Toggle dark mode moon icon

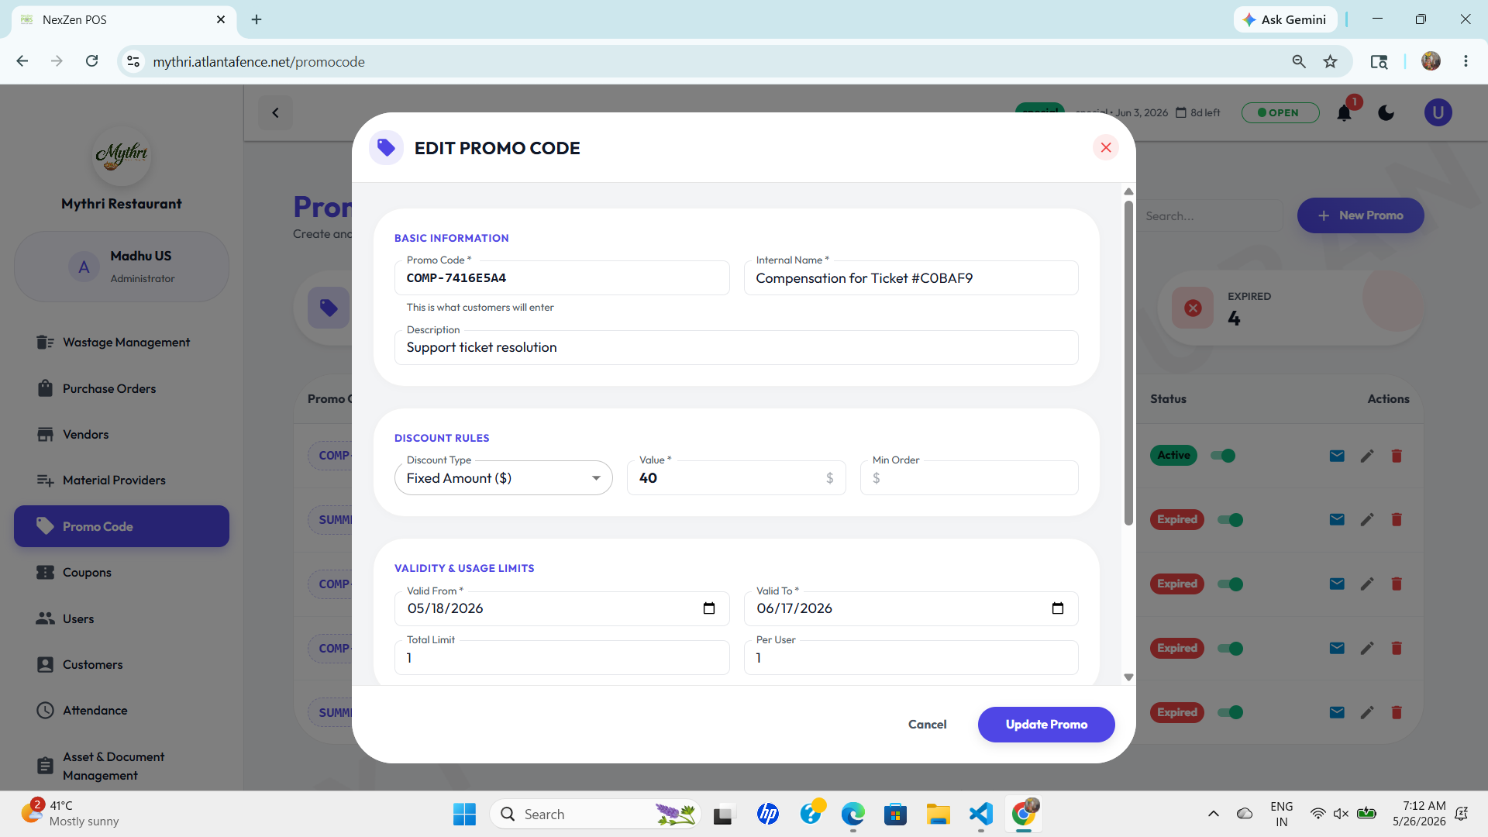tap(1386, 113)
